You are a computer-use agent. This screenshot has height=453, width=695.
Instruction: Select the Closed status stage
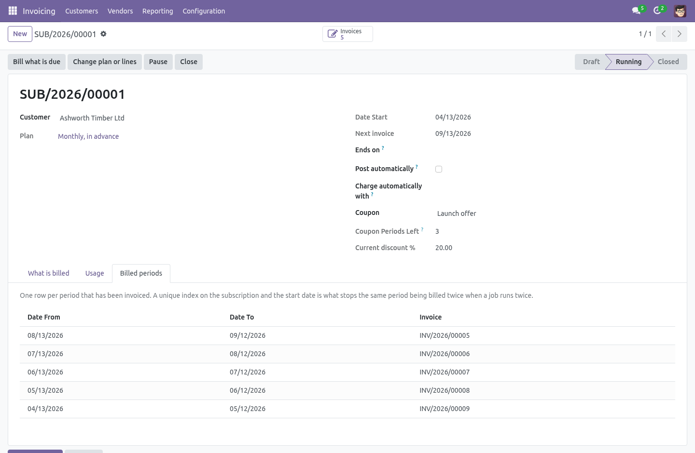pyautogui.click(x=668, y=62)
